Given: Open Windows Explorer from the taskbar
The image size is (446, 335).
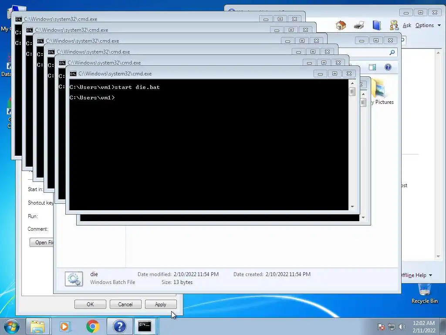Looking at the screenshot, I should (37, 326).
